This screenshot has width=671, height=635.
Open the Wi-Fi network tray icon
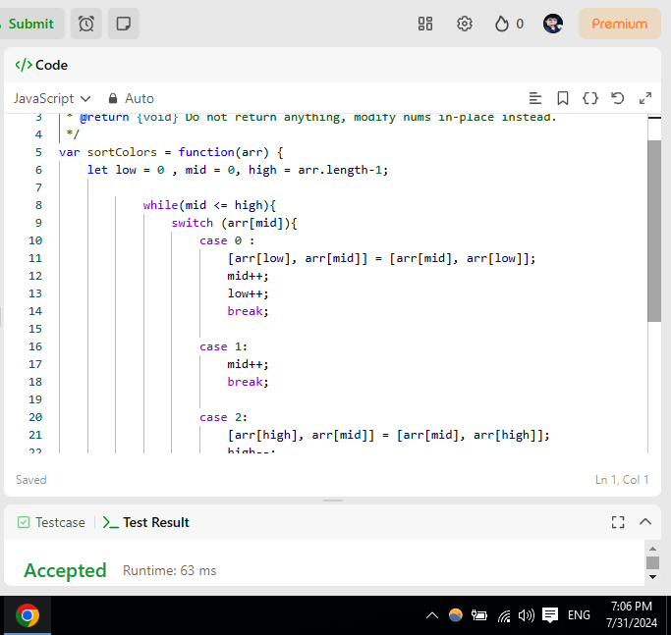(504, 615)
